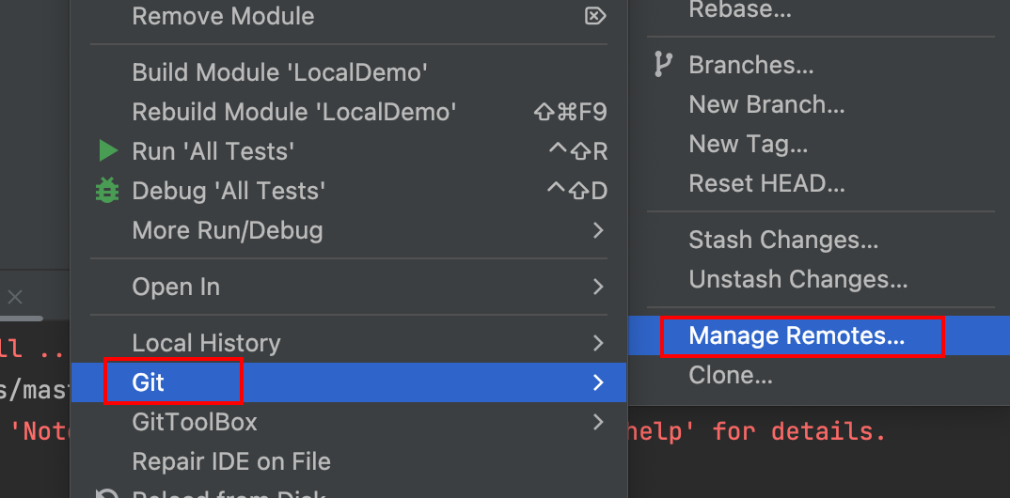Click Stash Changes menu entry

coord(783,240)
